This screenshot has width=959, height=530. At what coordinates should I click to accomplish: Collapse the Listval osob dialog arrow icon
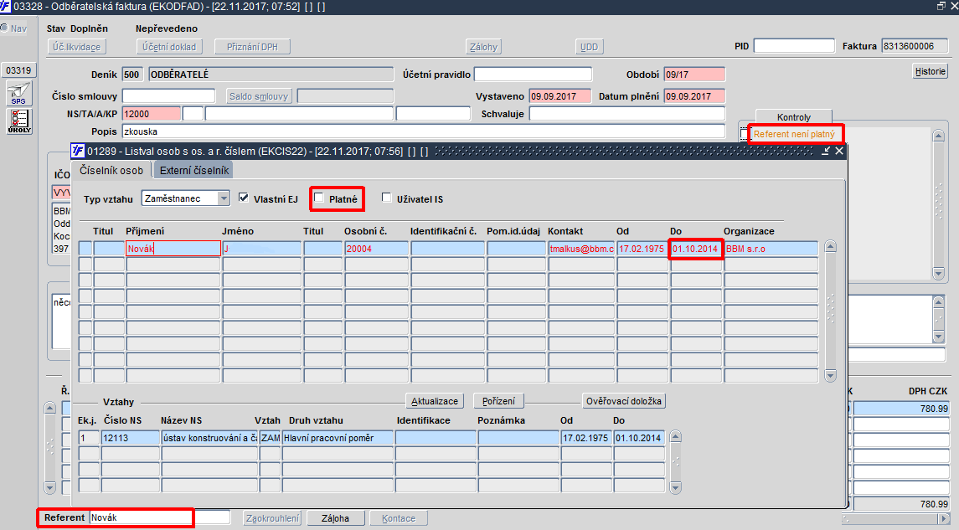(x=826, y=151)
